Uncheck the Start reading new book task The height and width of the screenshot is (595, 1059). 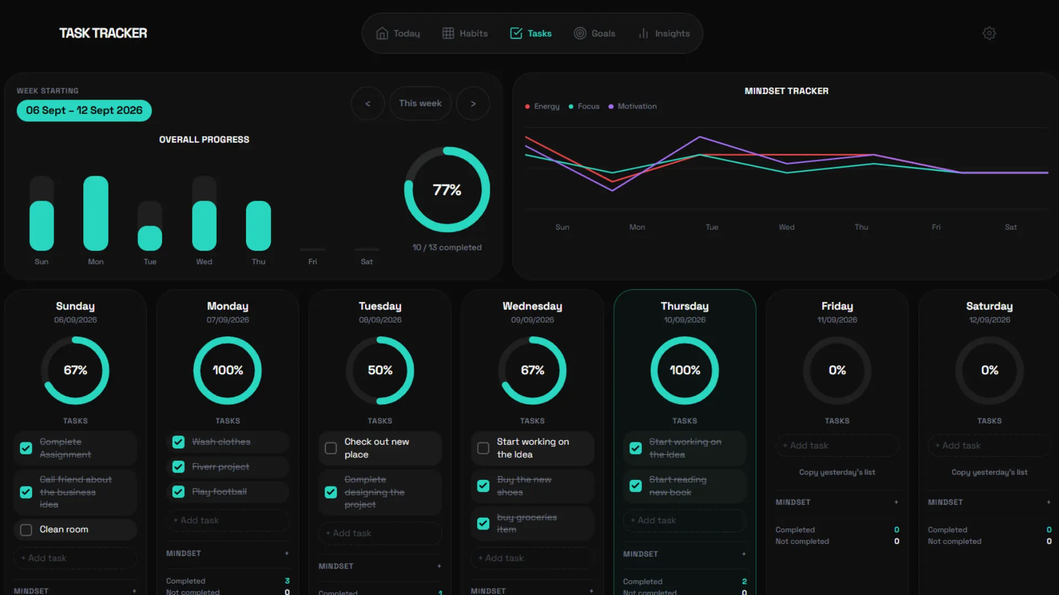[635, 485]
